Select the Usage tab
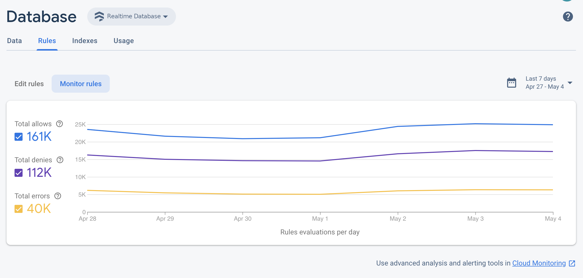Image resolution: width=583 pixels, height=278 pixels. pos(124,41)
